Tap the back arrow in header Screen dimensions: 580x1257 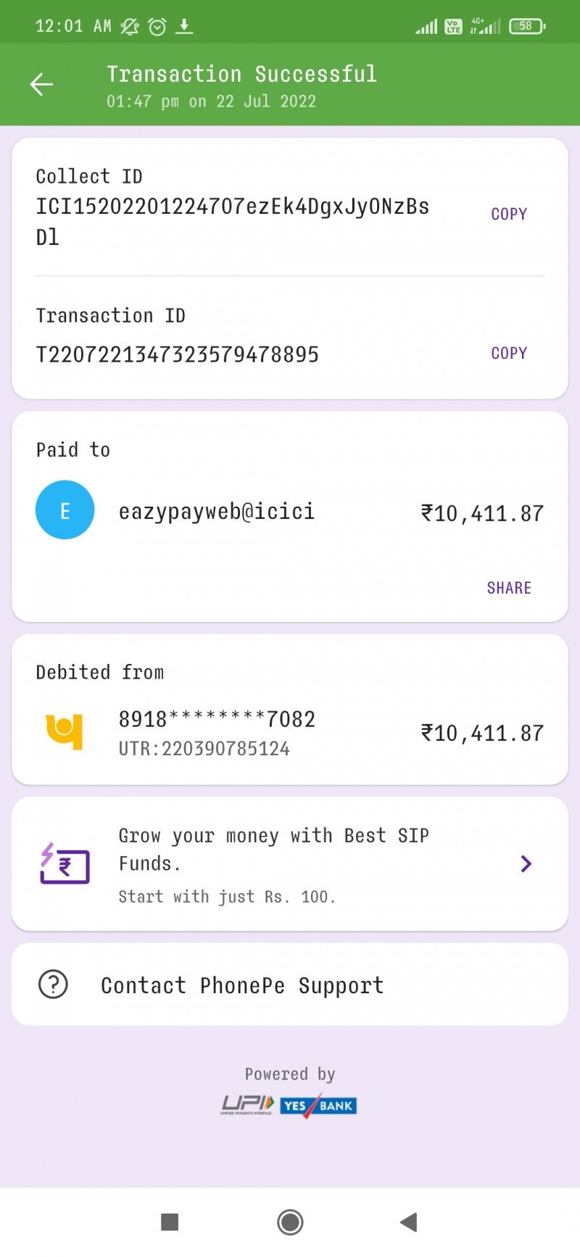click(x=41, y=84)
